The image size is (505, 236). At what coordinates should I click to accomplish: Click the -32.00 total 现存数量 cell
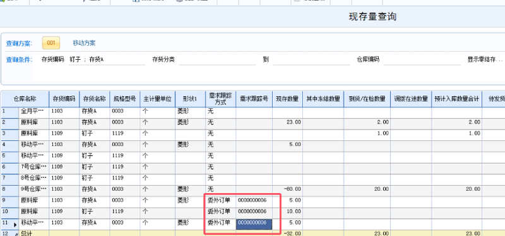[287, 233]
